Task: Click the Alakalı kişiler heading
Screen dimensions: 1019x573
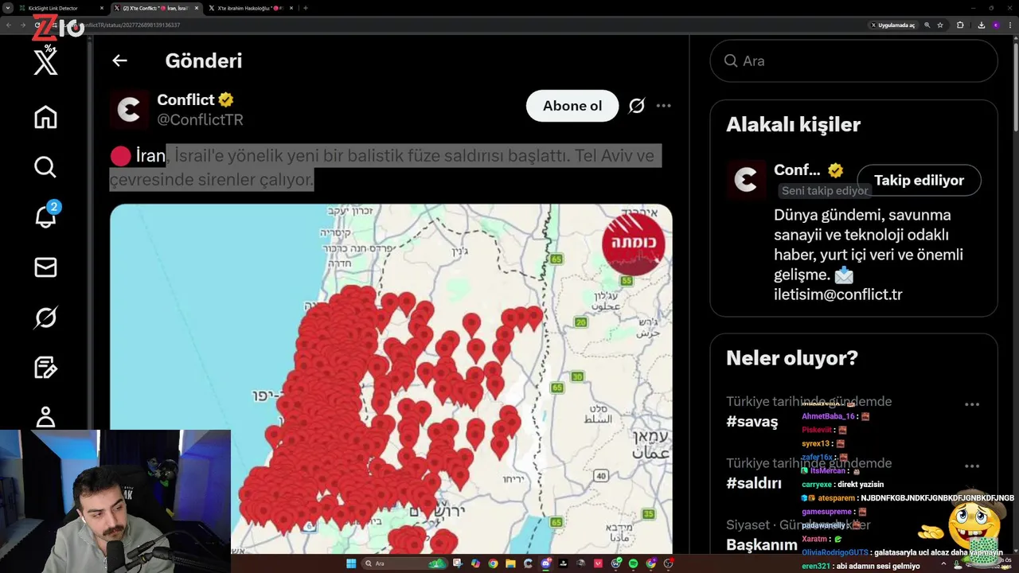Action: click(793, 125)
